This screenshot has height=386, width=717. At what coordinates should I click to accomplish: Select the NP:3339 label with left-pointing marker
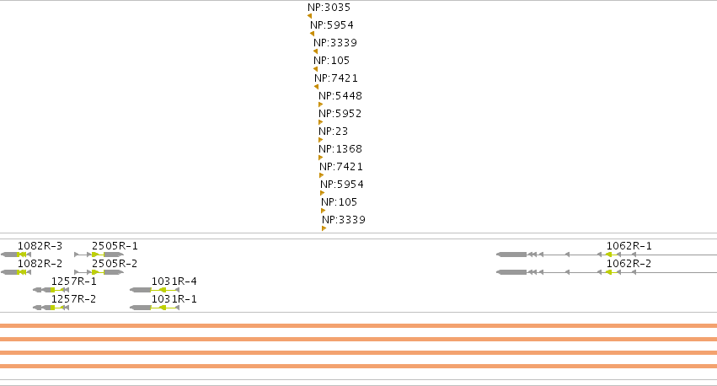coord(335,43)
